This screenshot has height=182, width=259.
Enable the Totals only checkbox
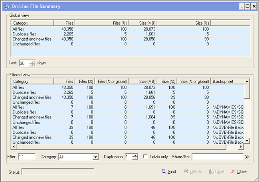145,157
